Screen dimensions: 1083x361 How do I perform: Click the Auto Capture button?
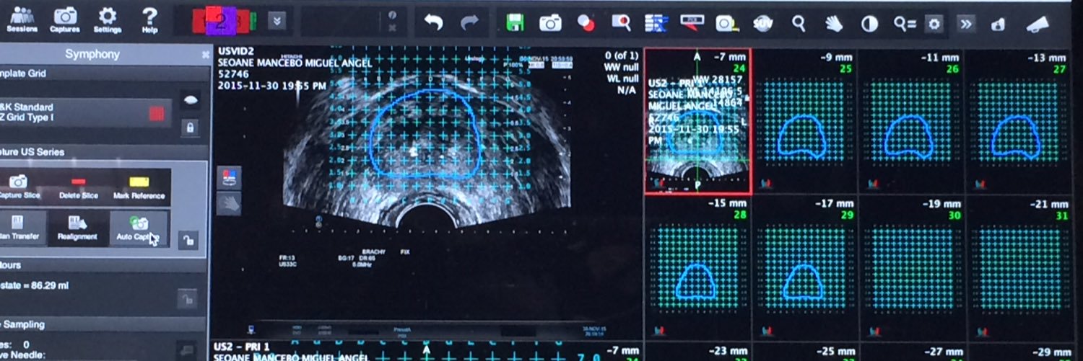point(138,228)
